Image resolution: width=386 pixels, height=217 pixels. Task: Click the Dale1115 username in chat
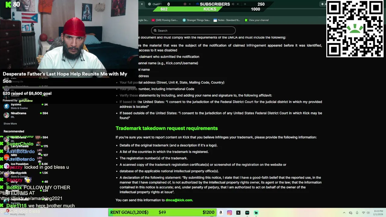click(17, 206)
